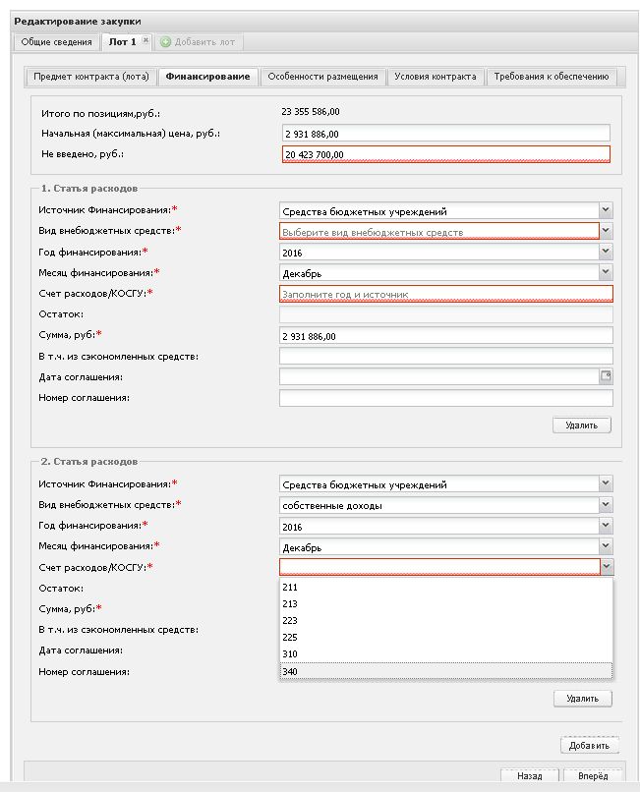The width and height of the screenshot is (640, 792).
Task: Click Итого по позициям value 23 355 586,00
Action: coord(311,112)
